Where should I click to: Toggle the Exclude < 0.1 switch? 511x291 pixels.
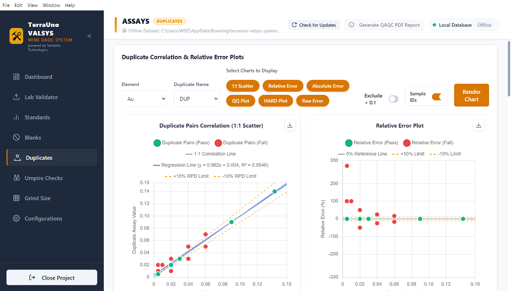pos(393,99)
